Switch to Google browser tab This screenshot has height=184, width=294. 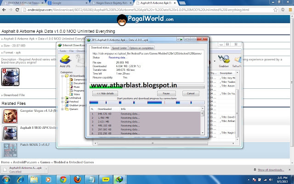(68, 3)
